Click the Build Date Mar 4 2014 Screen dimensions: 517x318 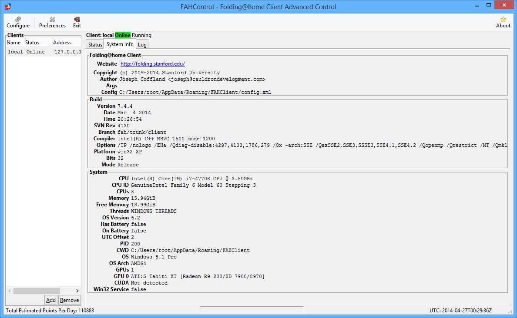click(134, 113)
